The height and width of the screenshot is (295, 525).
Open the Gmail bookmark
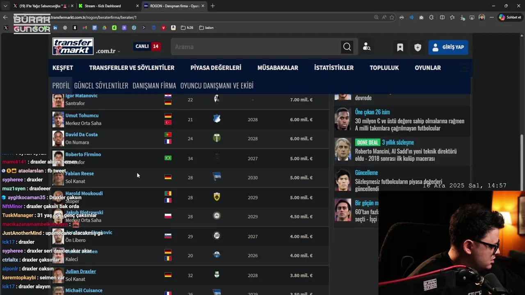tap(84, 28)
